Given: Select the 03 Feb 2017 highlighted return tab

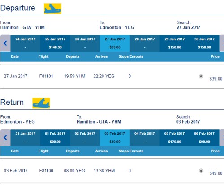Looking at the screenshot, I should coord(115,138).
